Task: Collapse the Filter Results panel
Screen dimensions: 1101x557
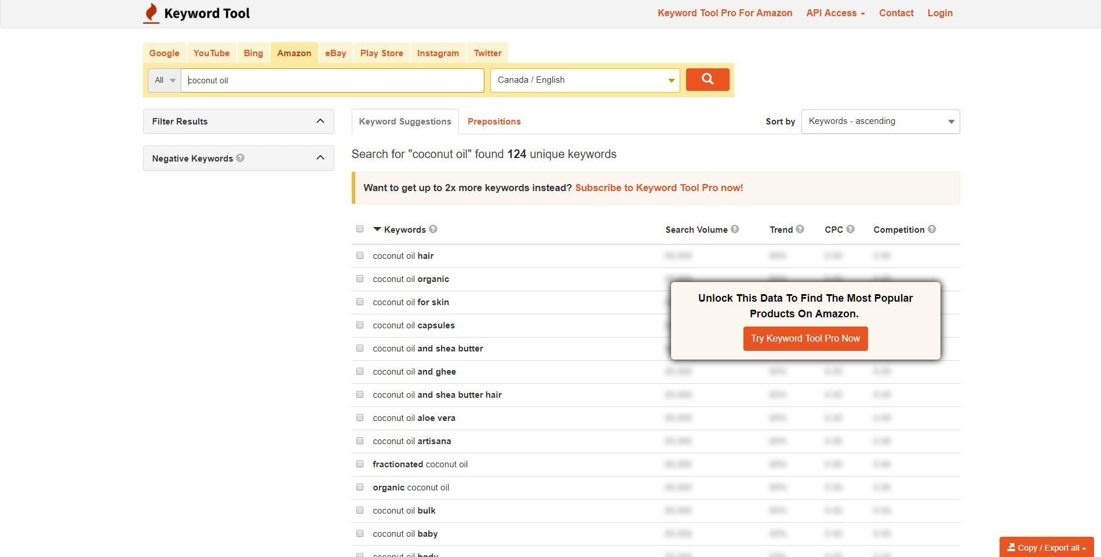Action: tap(239, 121)
